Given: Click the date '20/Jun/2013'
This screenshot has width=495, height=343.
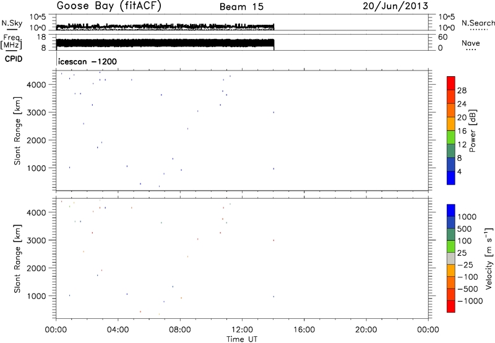Looking at the screenshot, I should click(x=395, y=6).
